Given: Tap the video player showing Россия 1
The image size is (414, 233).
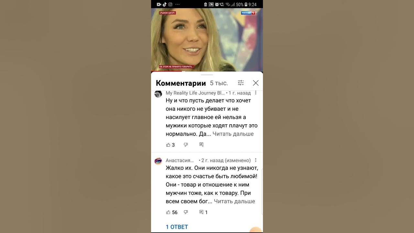Looking at the screenshot, I should tap(207, 39).
